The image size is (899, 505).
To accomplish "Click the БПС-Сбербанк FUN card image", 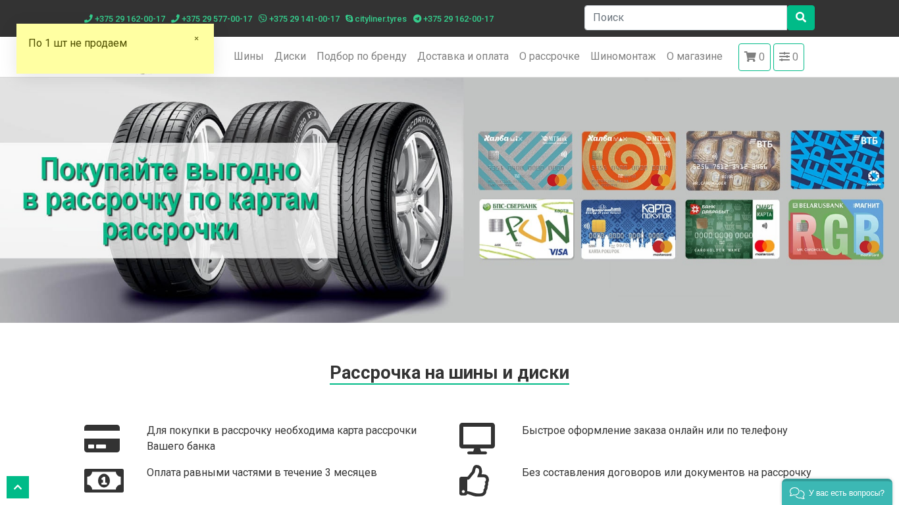I will [x=527, y=229].
